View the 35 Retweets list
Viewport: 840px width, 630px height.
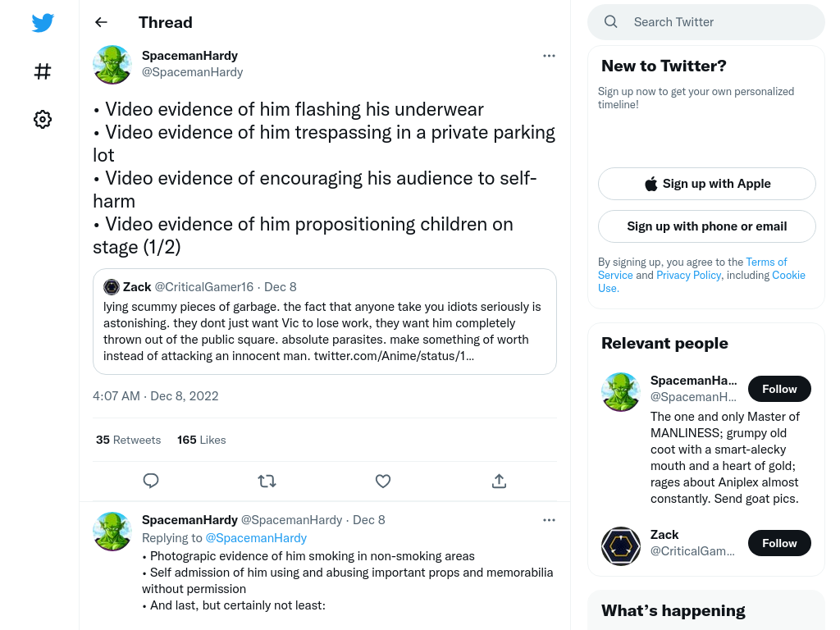(129, 440)
